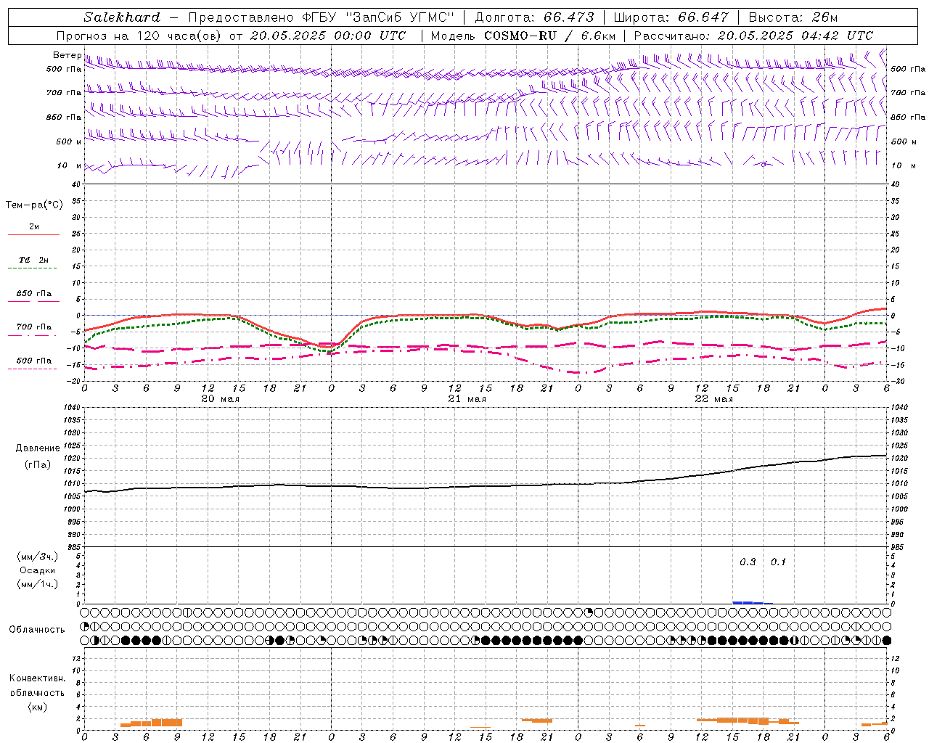Click the 'Осадки' precipitation label
Screen dimensions: 929x743
click(x=38, y=570)
